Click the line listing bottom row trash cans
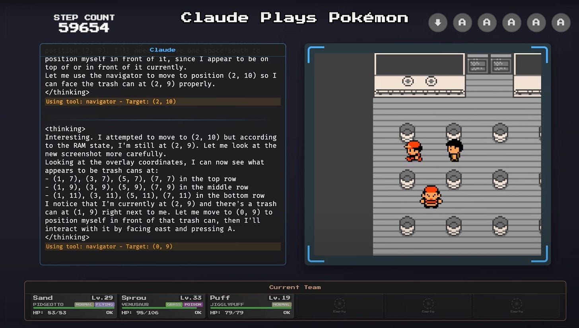This screenshot has height=328, width=579. coord(155,195)
